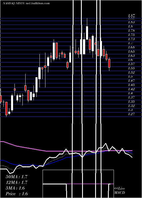Viewport: 142px width, 198px height.
Task: Select the 1.42 price axis label
Action: click(x=131, y=89)
